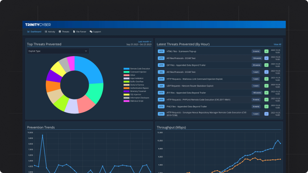Click green check icon on Scareware Pop-up row
This screenshot has width=308, height=173.
(266, 51)
